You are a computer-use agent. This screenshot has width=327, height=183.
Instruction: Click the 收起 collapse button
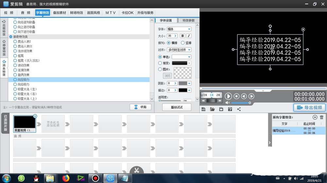(x=140, y=107)
